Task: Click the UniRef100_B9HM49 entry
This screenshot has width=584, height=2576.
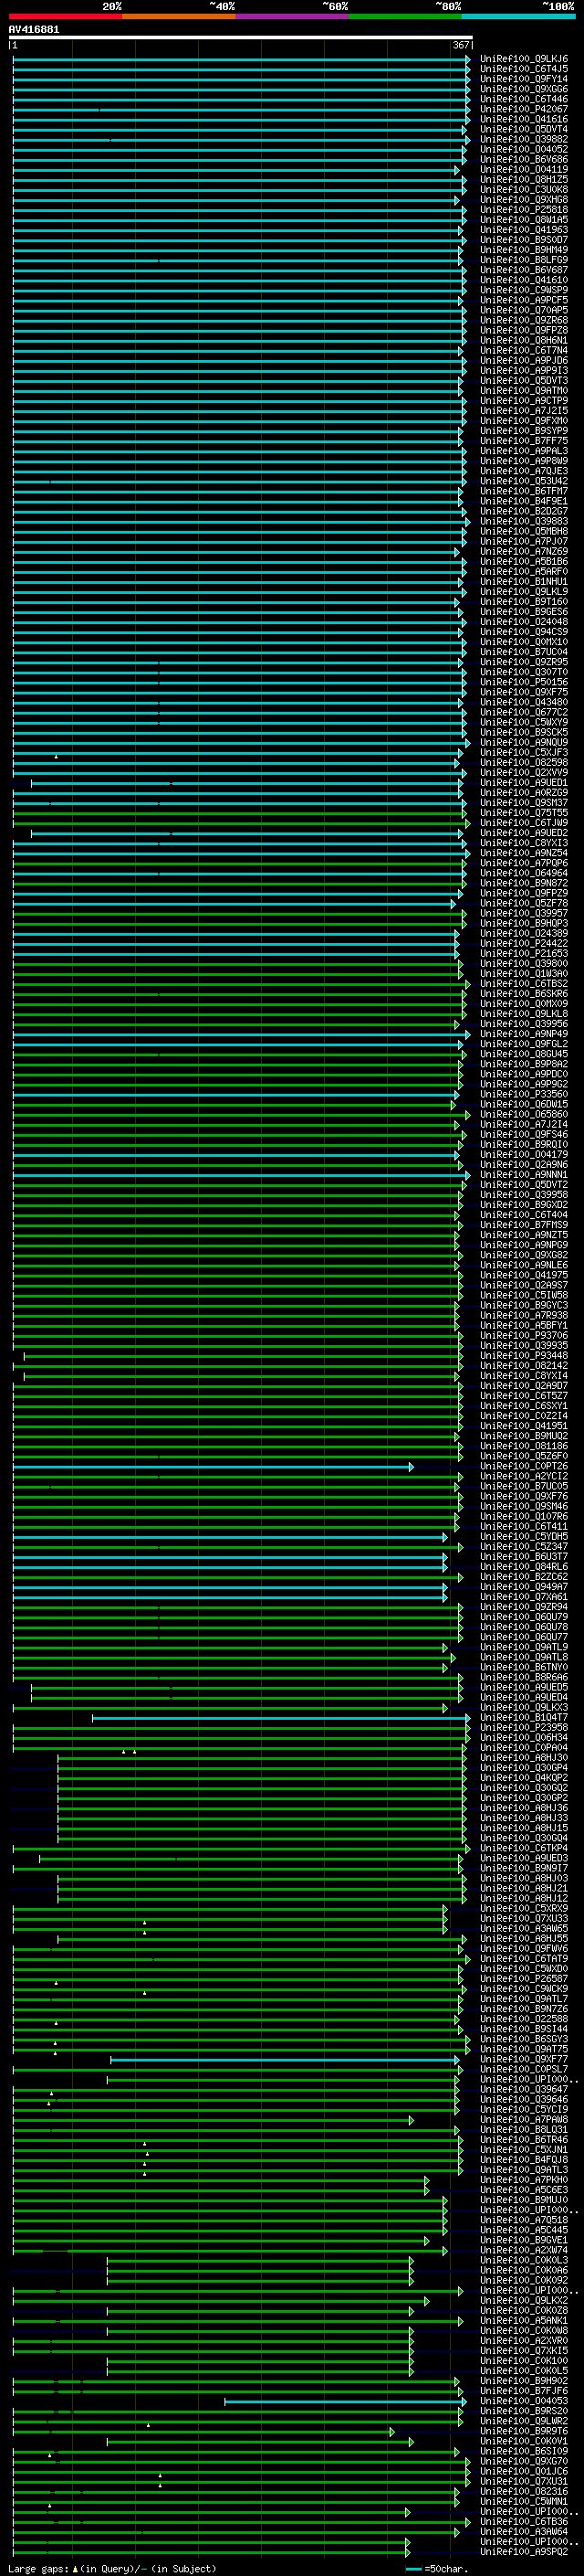Action: click(524, 250)
